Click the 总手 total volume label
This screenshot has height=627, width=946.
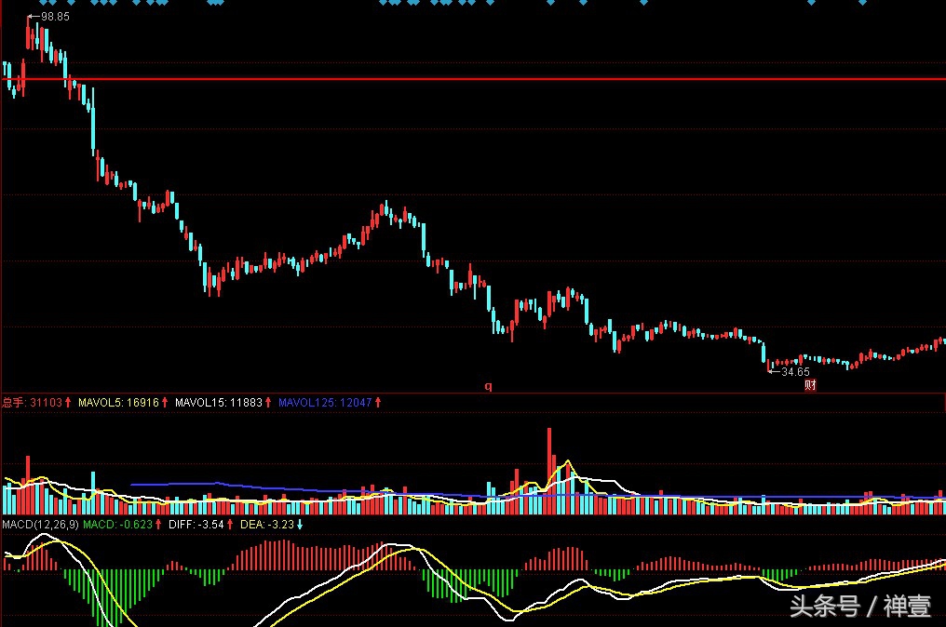point(14,403)
